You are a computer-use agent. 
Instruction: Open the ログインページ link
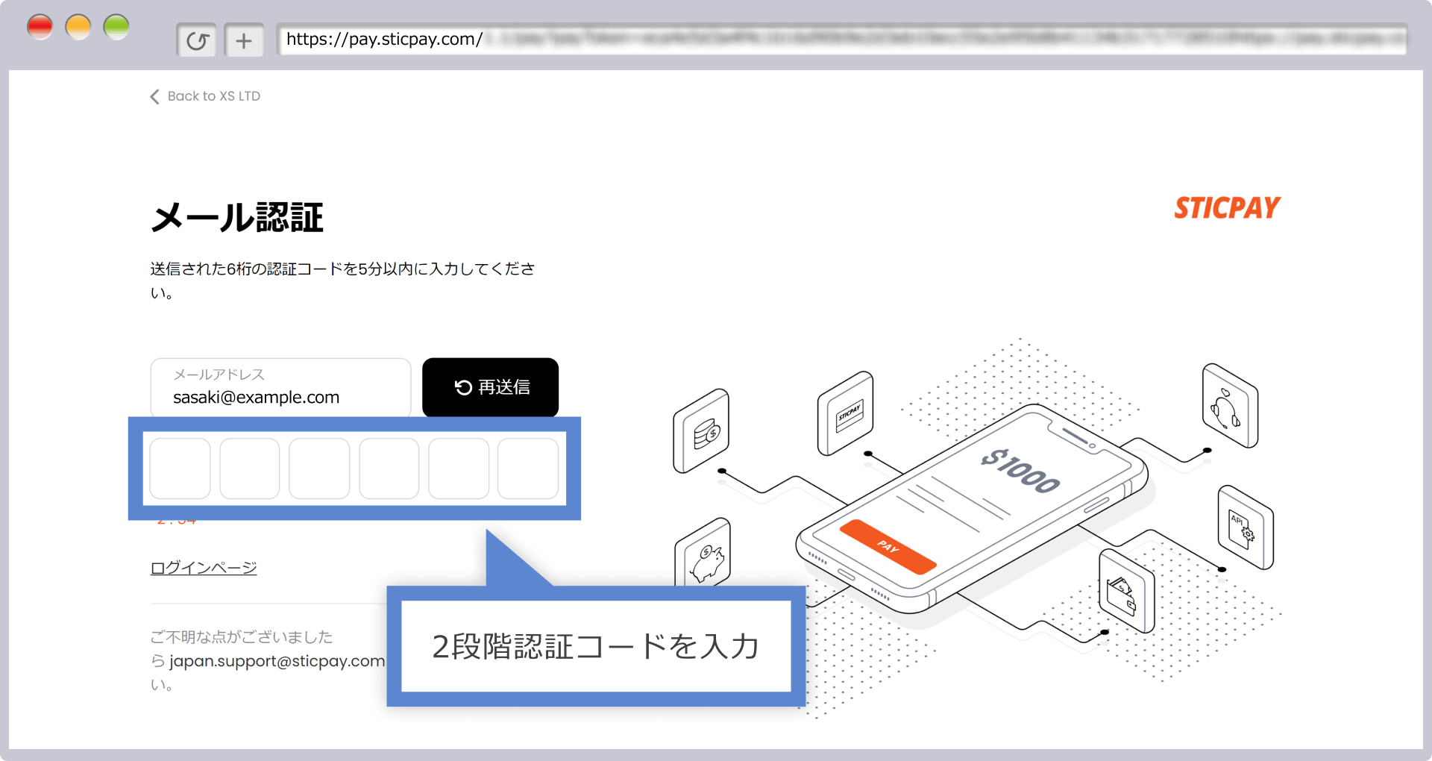tap(204, 568)
